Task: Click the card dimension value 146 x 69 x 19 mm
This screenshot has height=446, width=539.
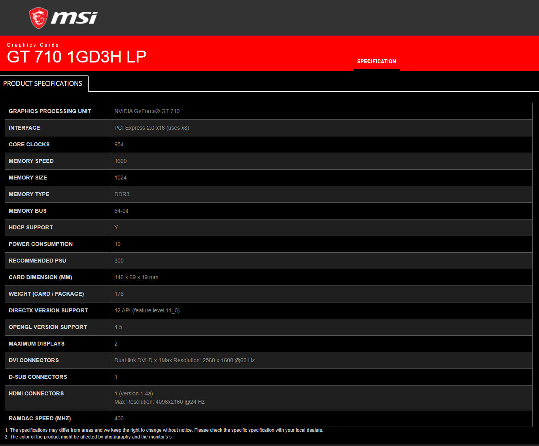Action: [x=136, y=277]
